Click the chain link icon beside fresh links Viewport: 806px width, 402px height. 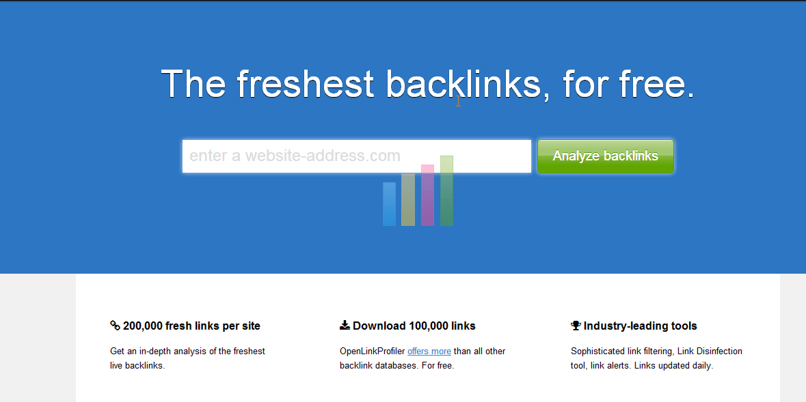click(115, 326)
